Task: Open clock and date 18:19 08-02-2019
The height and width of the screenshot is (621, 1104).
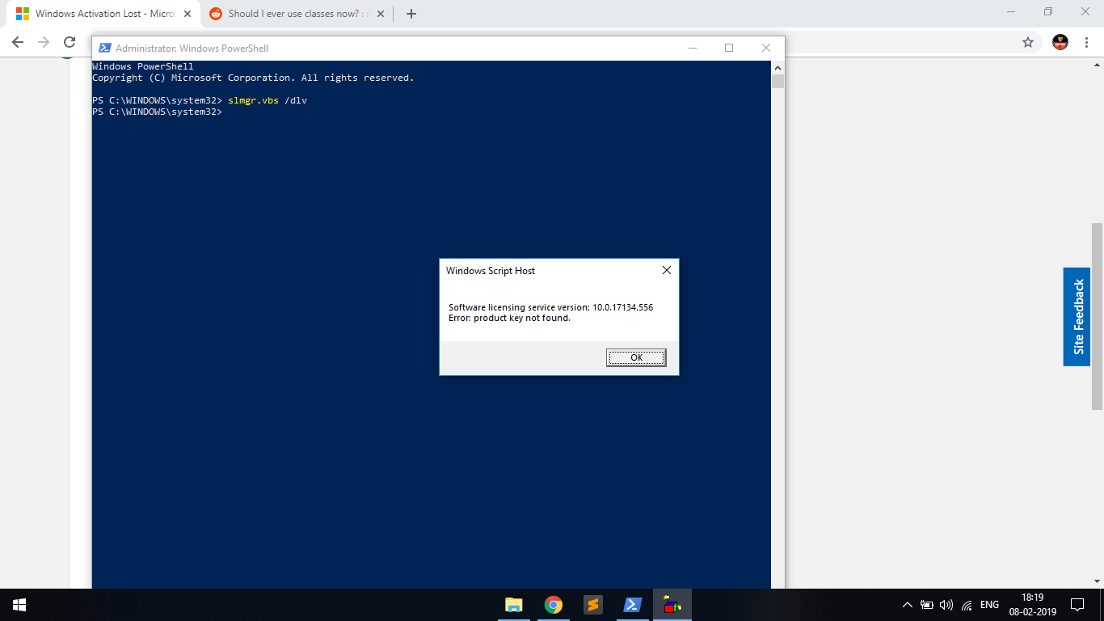Action: (1032, 605)
